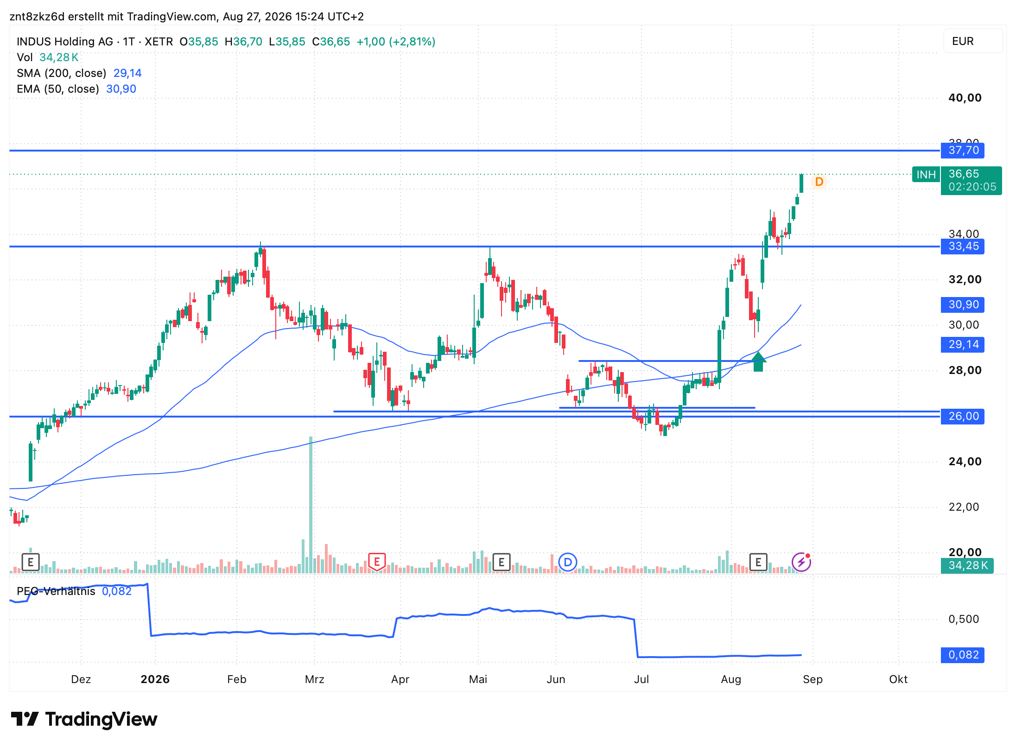Click the 02:20:05 bar countdown timer
The width and height of the screenshot is (1016, 747).
[972, 187]
